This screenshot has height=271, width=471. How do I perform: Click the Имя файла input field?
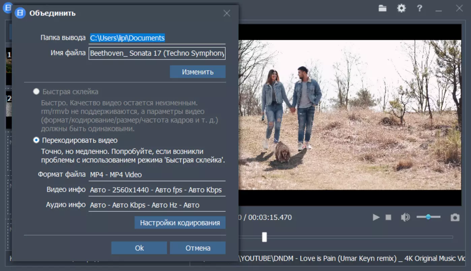pos(157,53)
